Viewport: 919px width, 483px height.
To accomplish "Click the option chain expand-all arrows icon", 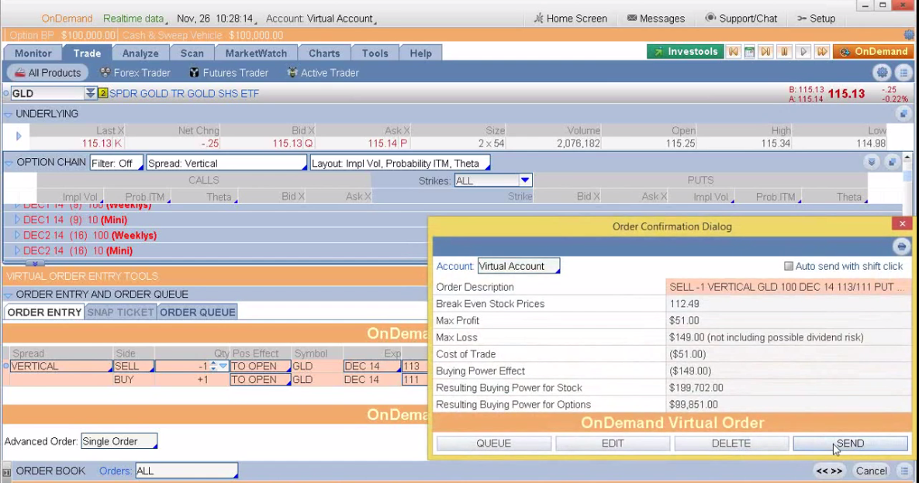I will click(x=872, y=162).
